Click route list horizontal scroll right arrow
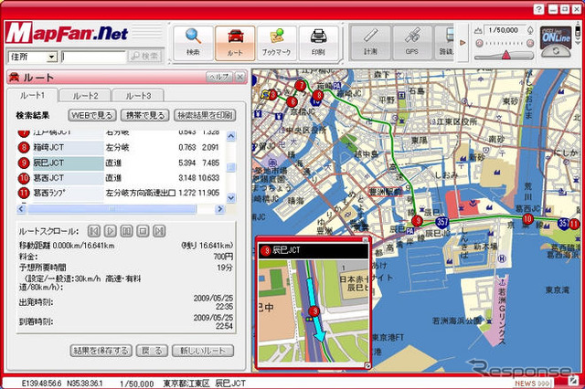 [219, 209]
